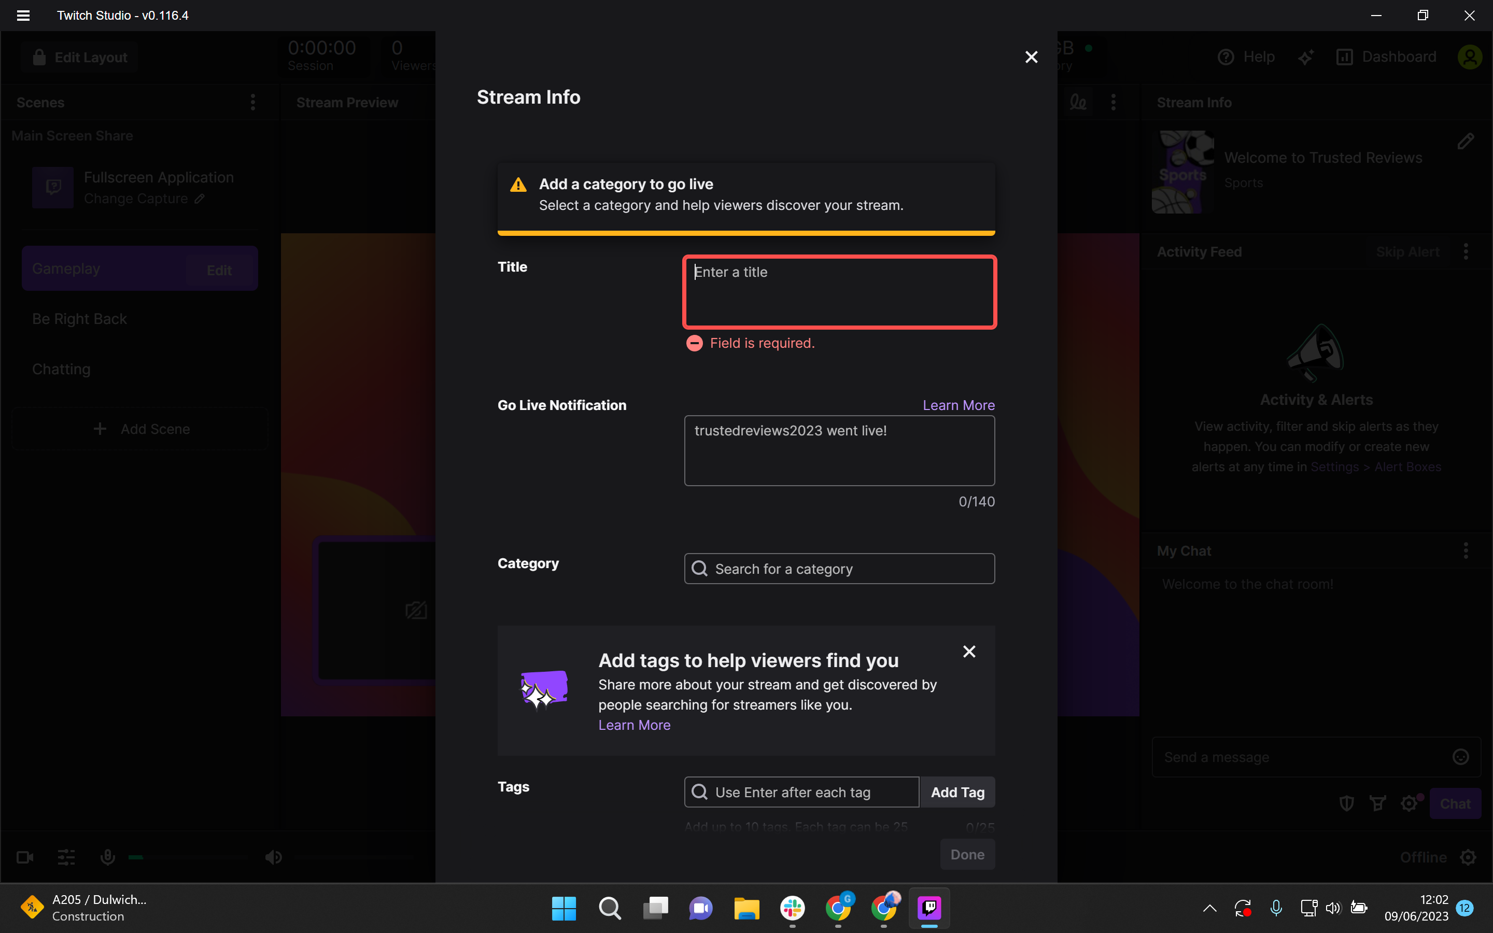Dismiss the Add tags banner

969,652
